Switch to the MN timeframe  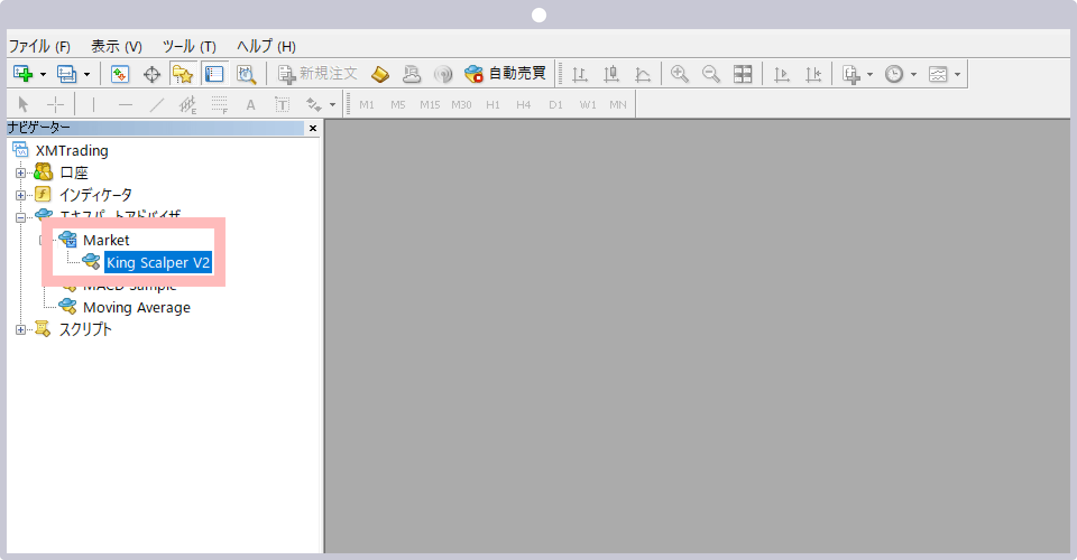point(618,105)
